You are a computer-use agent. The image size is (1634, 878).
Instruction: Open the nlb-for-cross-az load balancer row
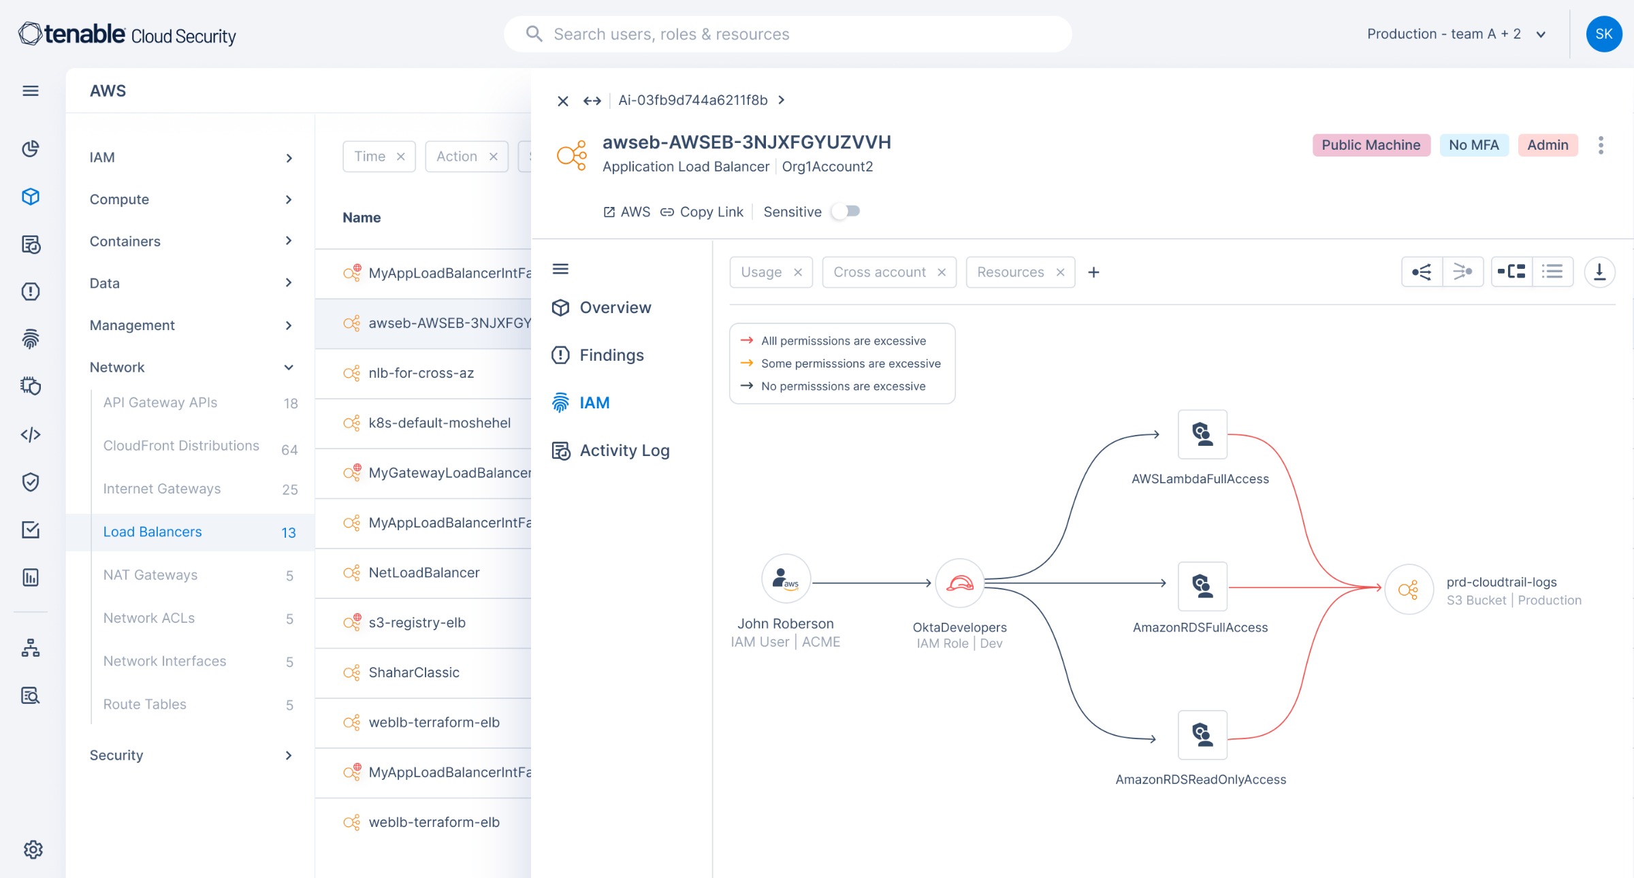(423, 374)
